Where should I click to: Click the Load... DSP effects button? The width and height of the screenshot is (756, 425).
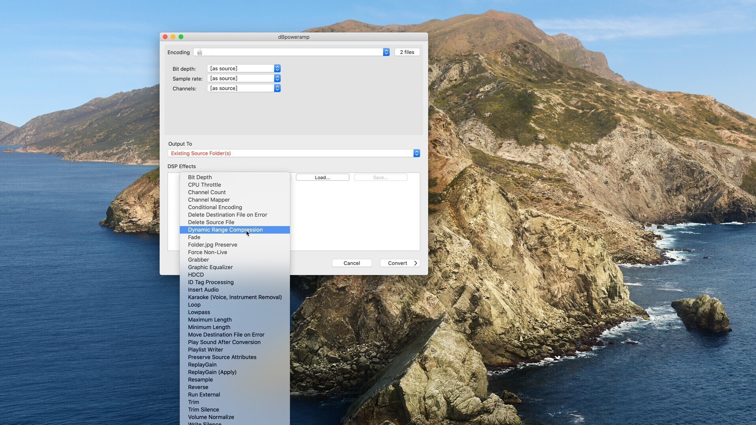click(x=322, y=178)
